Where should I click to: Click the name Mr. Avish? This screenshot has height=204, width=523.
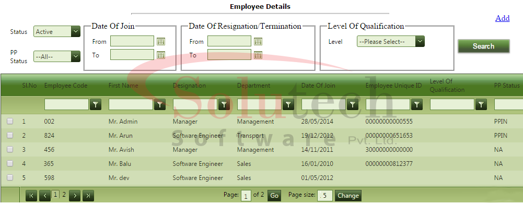tap(121, 150)
